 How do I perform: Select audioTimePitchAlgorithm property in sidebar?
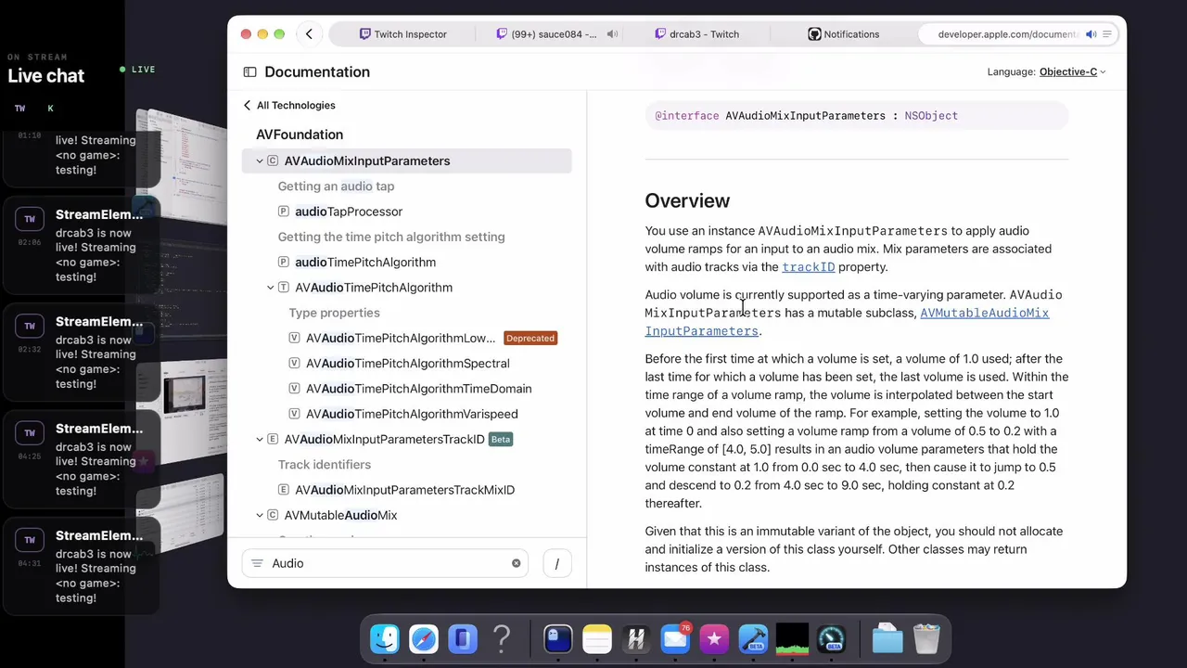(364, 263)
